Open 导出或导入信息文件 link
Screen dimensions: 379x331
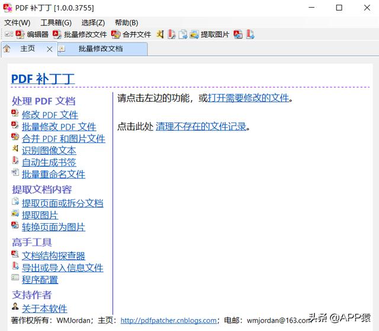tap(63, 268)
